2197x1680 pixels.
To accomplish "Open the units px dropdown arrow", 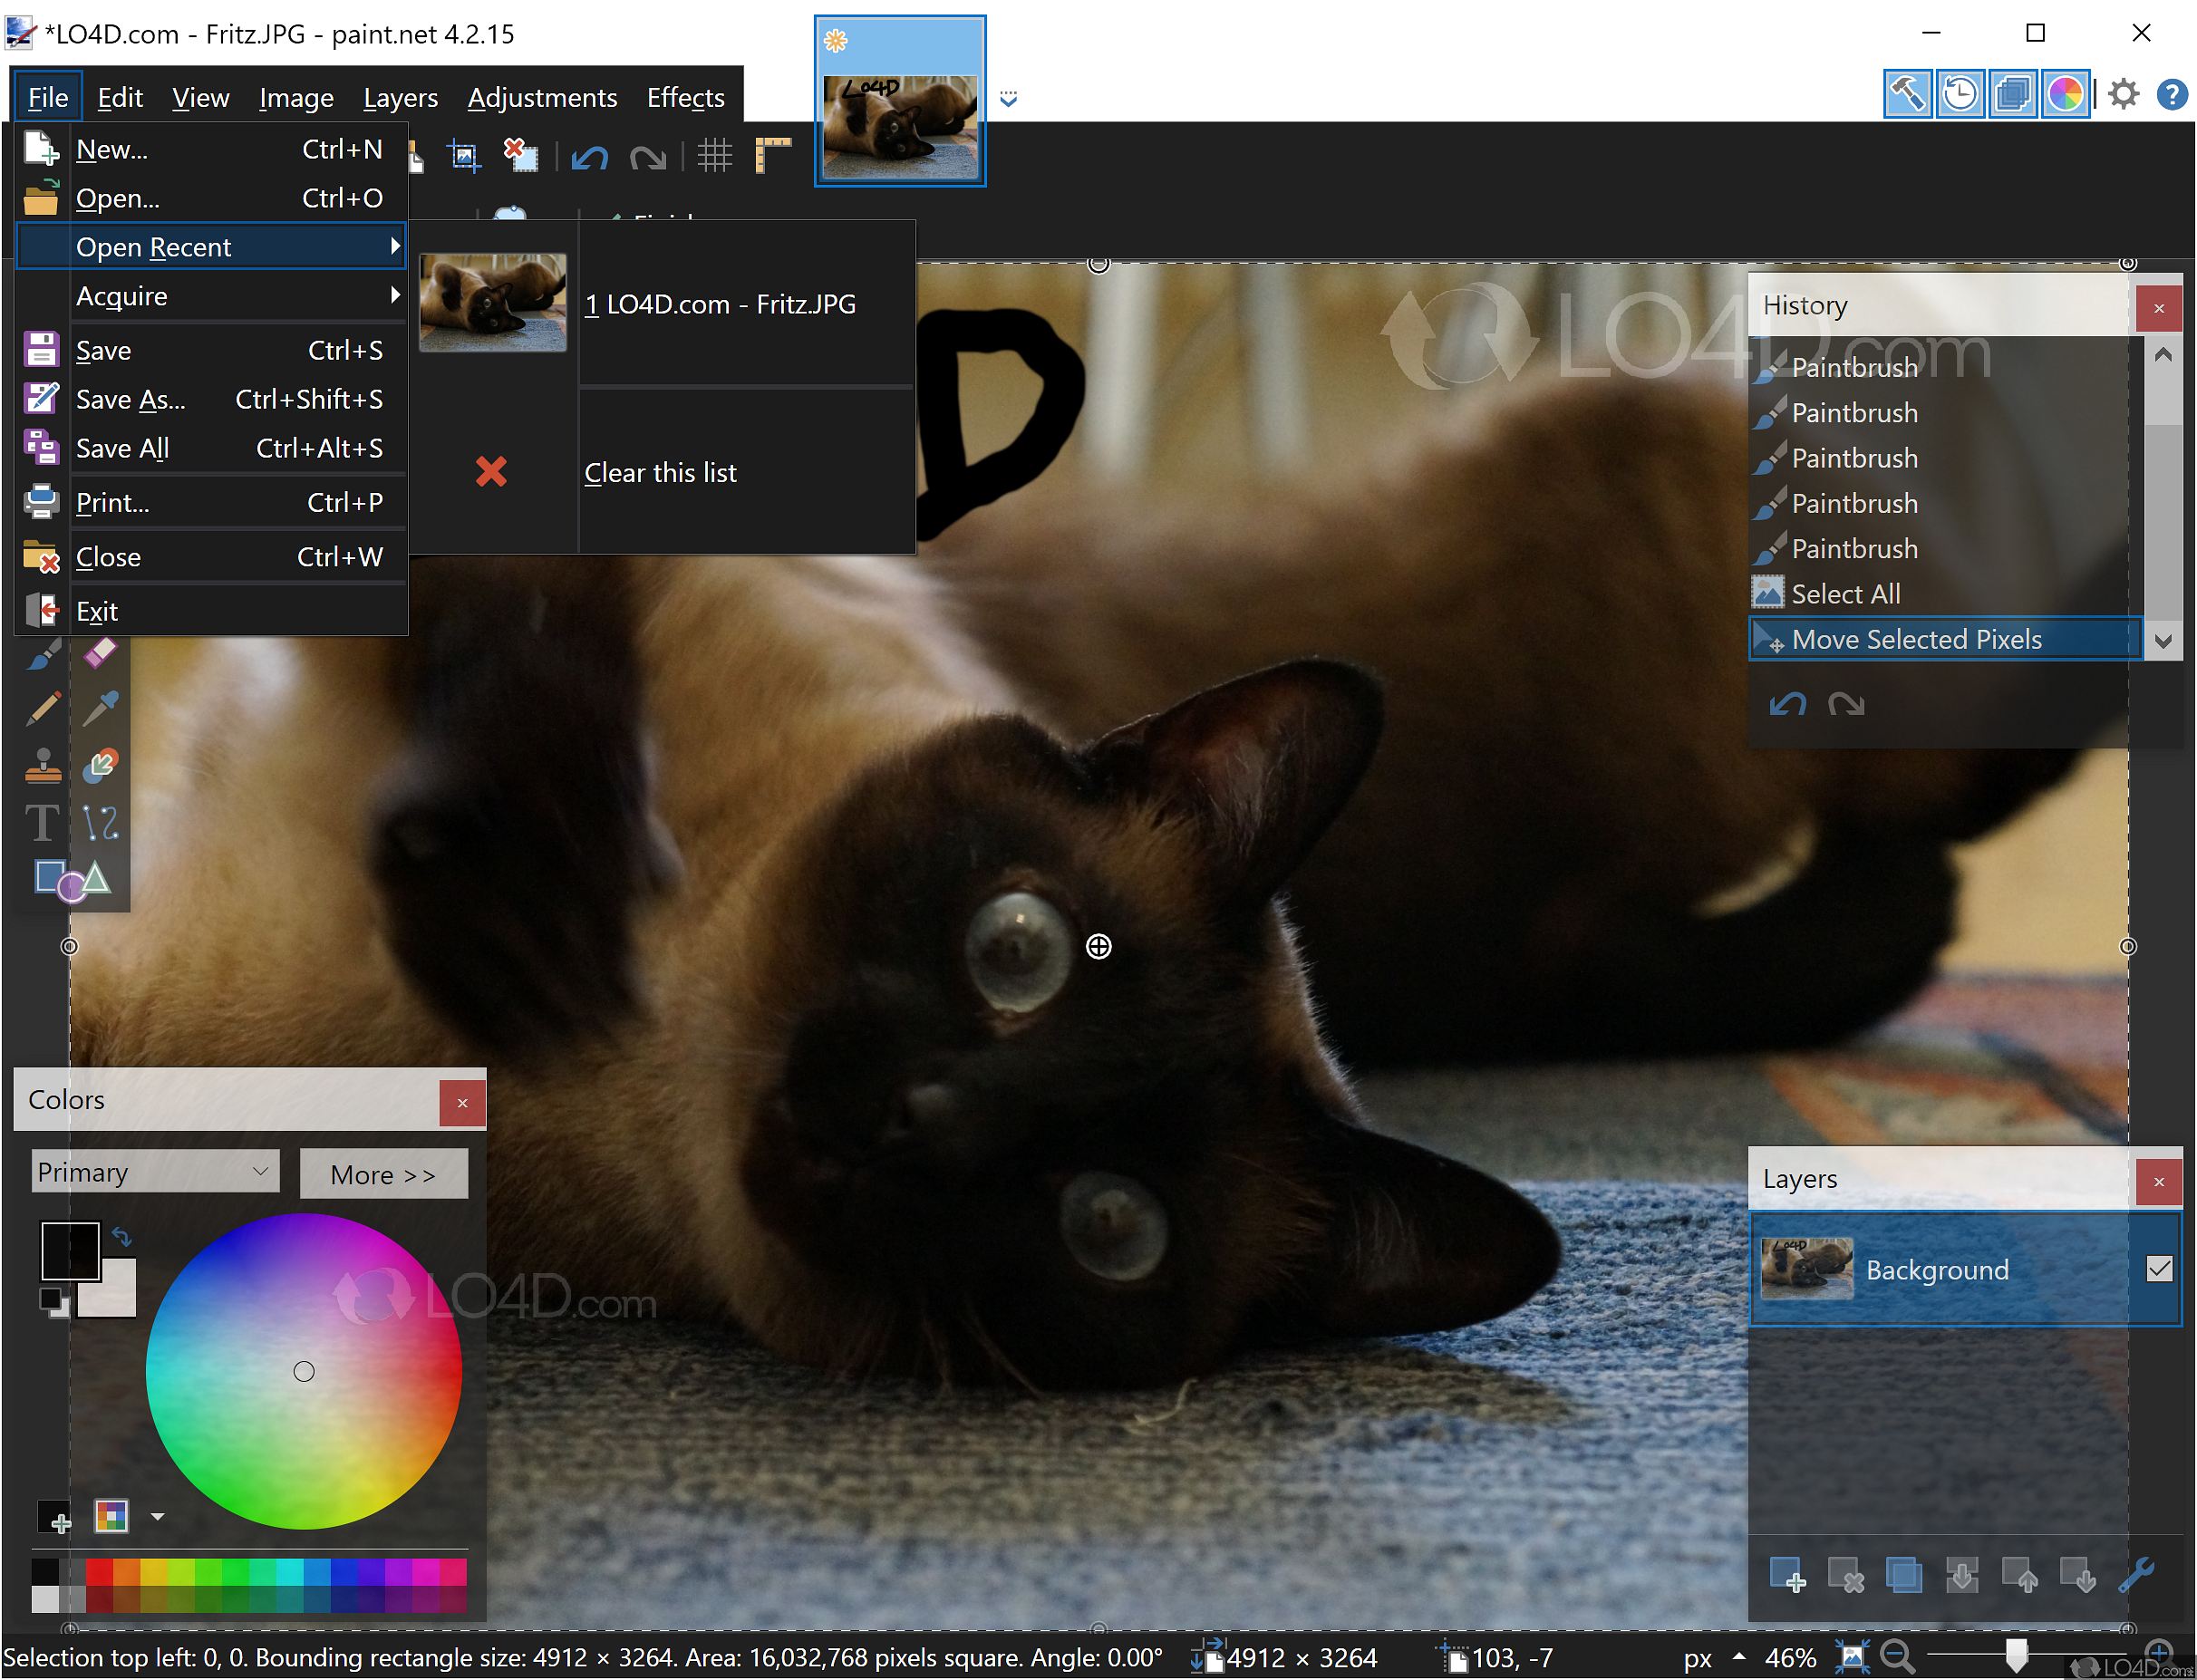I will pos(1739,1657).
